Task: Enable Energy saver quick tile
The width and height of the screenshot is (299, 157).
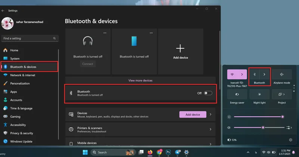Action: click(237, 94)
